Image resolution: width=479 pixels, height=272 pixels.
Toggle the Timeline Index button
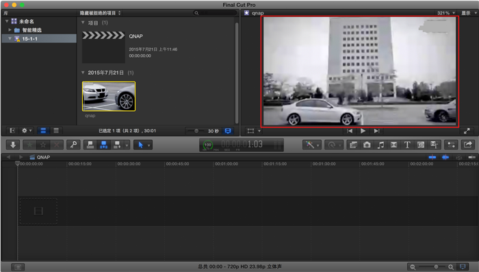coord(18,267)
